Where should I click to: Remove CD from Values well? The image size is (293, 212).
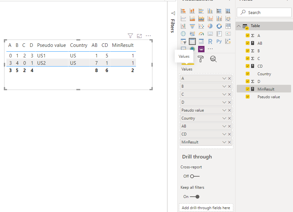(x=229, y=134)
